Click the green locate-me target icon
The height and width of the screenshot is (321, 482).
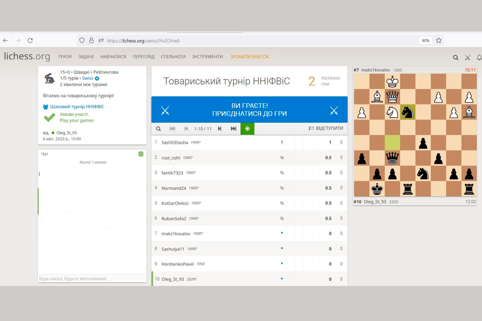pos(247,128)
